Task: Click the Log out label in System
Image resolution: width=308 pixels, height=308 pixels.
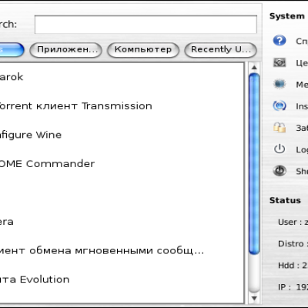Action: tap(302, 149)
